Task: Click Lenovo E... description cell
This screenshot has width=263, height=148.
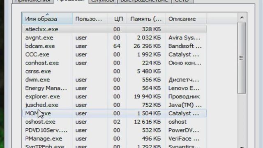Action: click(184, 88)
